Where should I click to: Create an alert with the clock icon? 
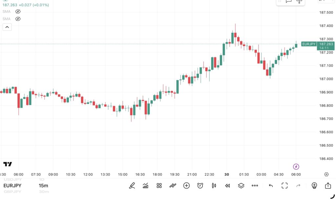coord(200,186)
